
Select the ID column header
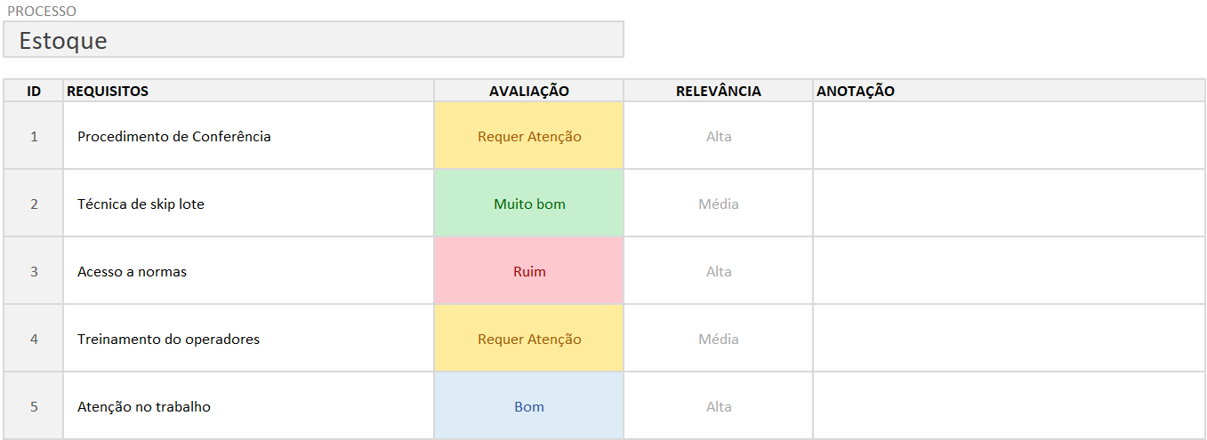[x=34, y=91]
